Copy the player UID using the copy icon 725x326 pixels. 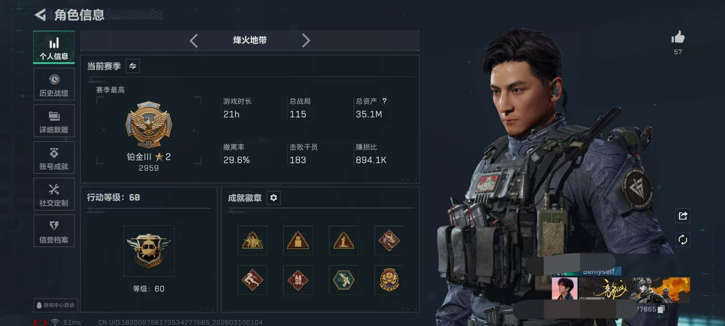click(661, 309)
